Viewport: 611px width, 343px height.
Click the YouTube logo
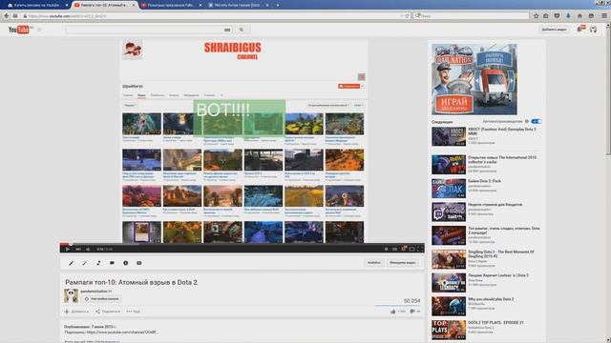(19, 30)
